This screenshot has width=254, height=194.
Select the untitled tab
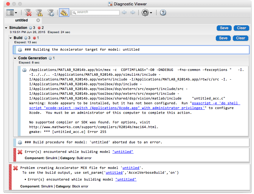click(x=21, y=20)
